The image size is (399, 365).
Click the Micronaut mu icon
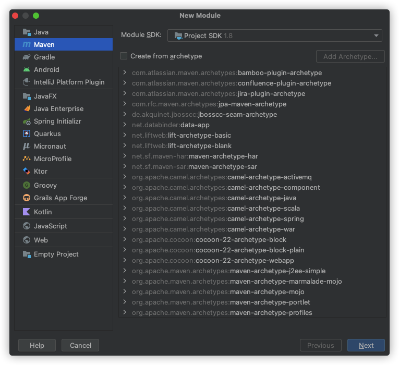[x=27, y=146]
